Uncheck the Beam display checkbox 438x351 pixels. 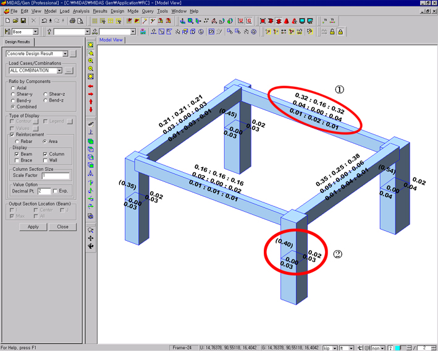17,154
